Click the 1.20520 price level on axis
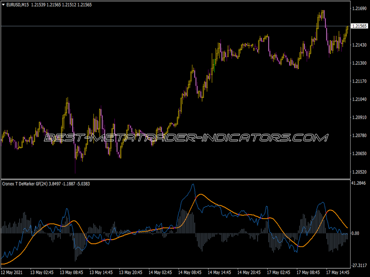The height and width of the screenshot is (277, 370). click(359, 172)
